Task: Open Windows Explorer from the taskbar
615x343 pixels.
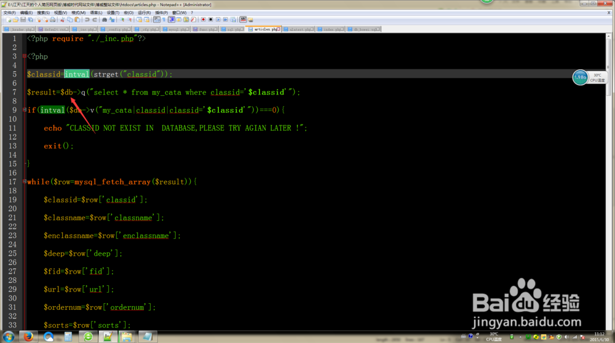Action: [x=127, y=336]
